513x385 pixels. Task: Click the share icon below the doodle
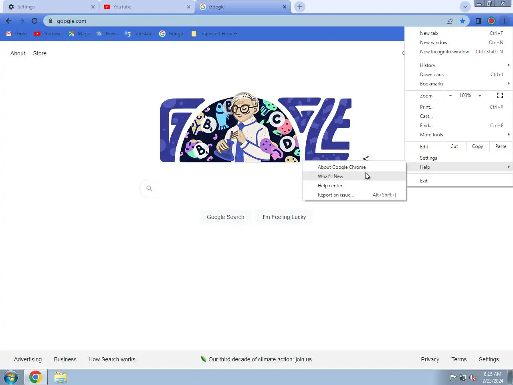(366, 159)
